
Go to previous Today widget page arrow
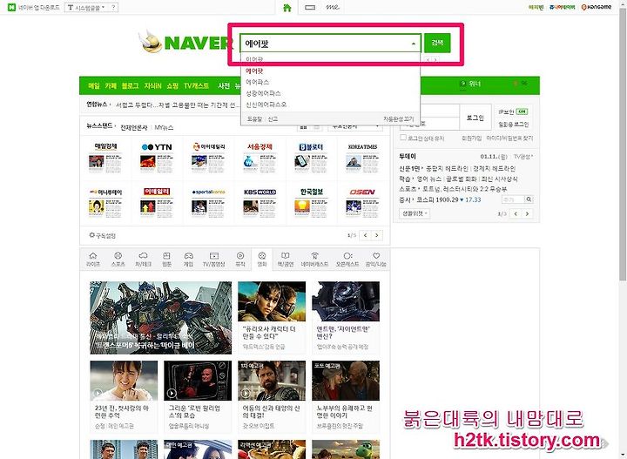pyautogui.click(x=516, y=214)
